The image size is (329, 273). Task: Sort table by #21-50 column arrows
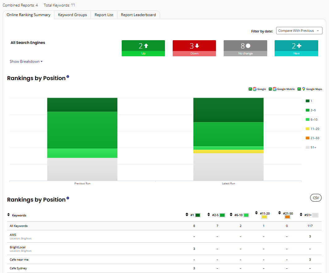click(x=280, y=213)
